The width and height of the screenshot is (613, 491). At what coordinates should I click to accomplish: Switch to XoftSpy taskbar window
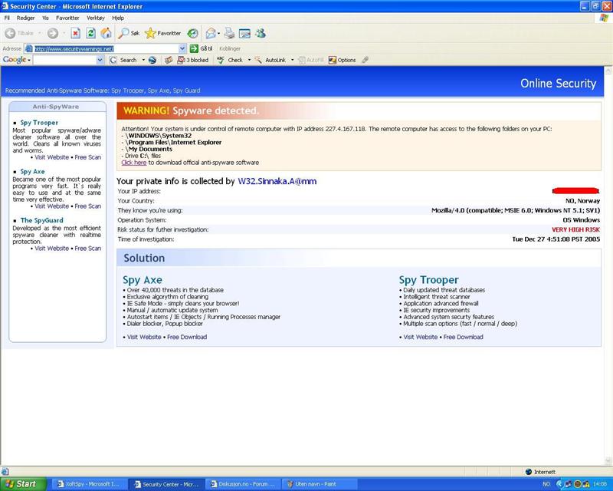[88, 484]
